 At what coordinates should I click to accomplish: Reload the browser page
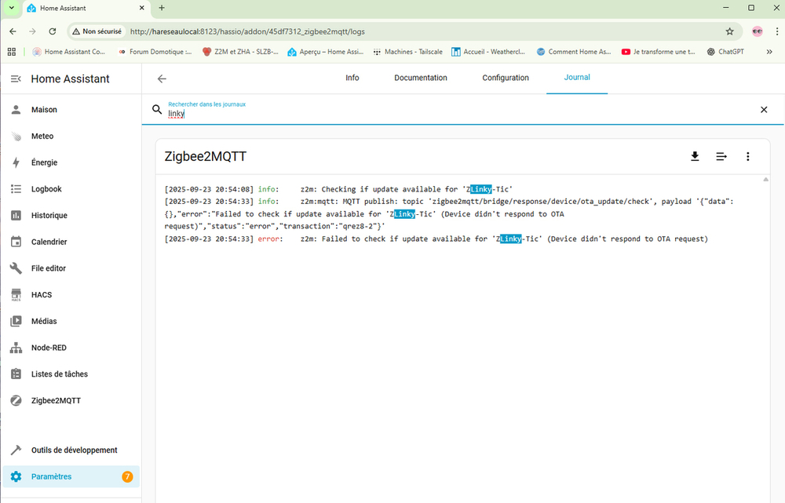point(53,31)
